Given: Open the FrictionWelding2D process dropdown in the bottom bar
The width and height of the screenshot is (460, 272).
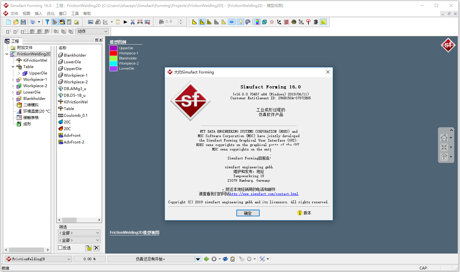Looking at the screenshot, I should tap(38, 259).
